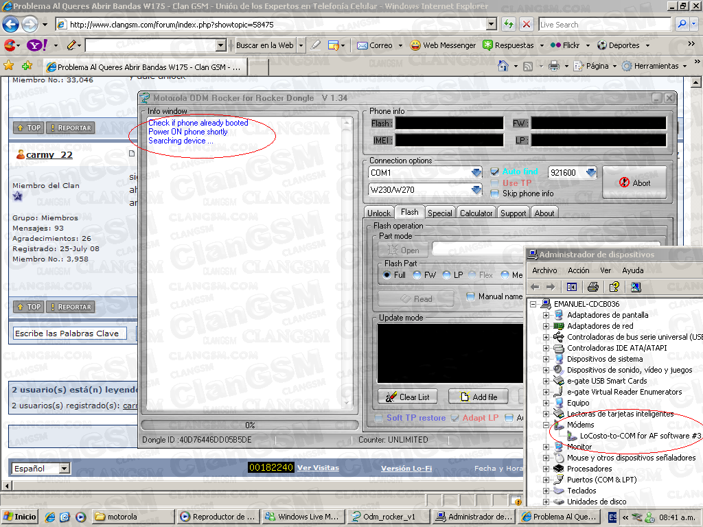Expand the Procesadores tree node
The width and height of the screenshot is (703, 527).
(546, 469)
